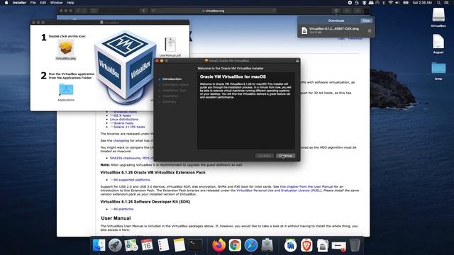This screenshot has height=255, width=454.
Task: Open Spotlight search in menu bar
Action: point(439,3)
